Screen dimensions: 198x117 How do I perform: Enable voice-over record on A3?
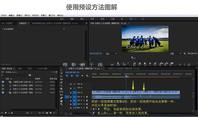point(87,104)
